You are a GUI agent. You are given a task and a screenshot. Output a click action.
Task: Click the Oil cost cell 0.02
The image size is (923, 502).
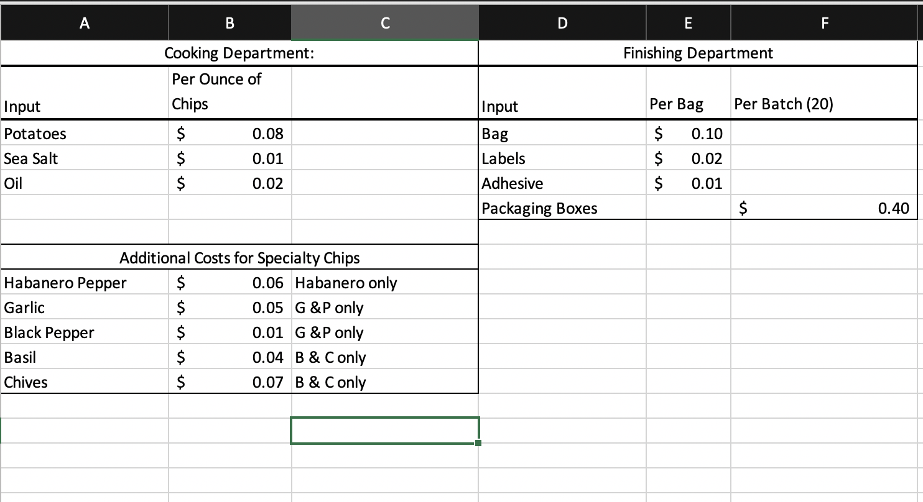(230, 183)
